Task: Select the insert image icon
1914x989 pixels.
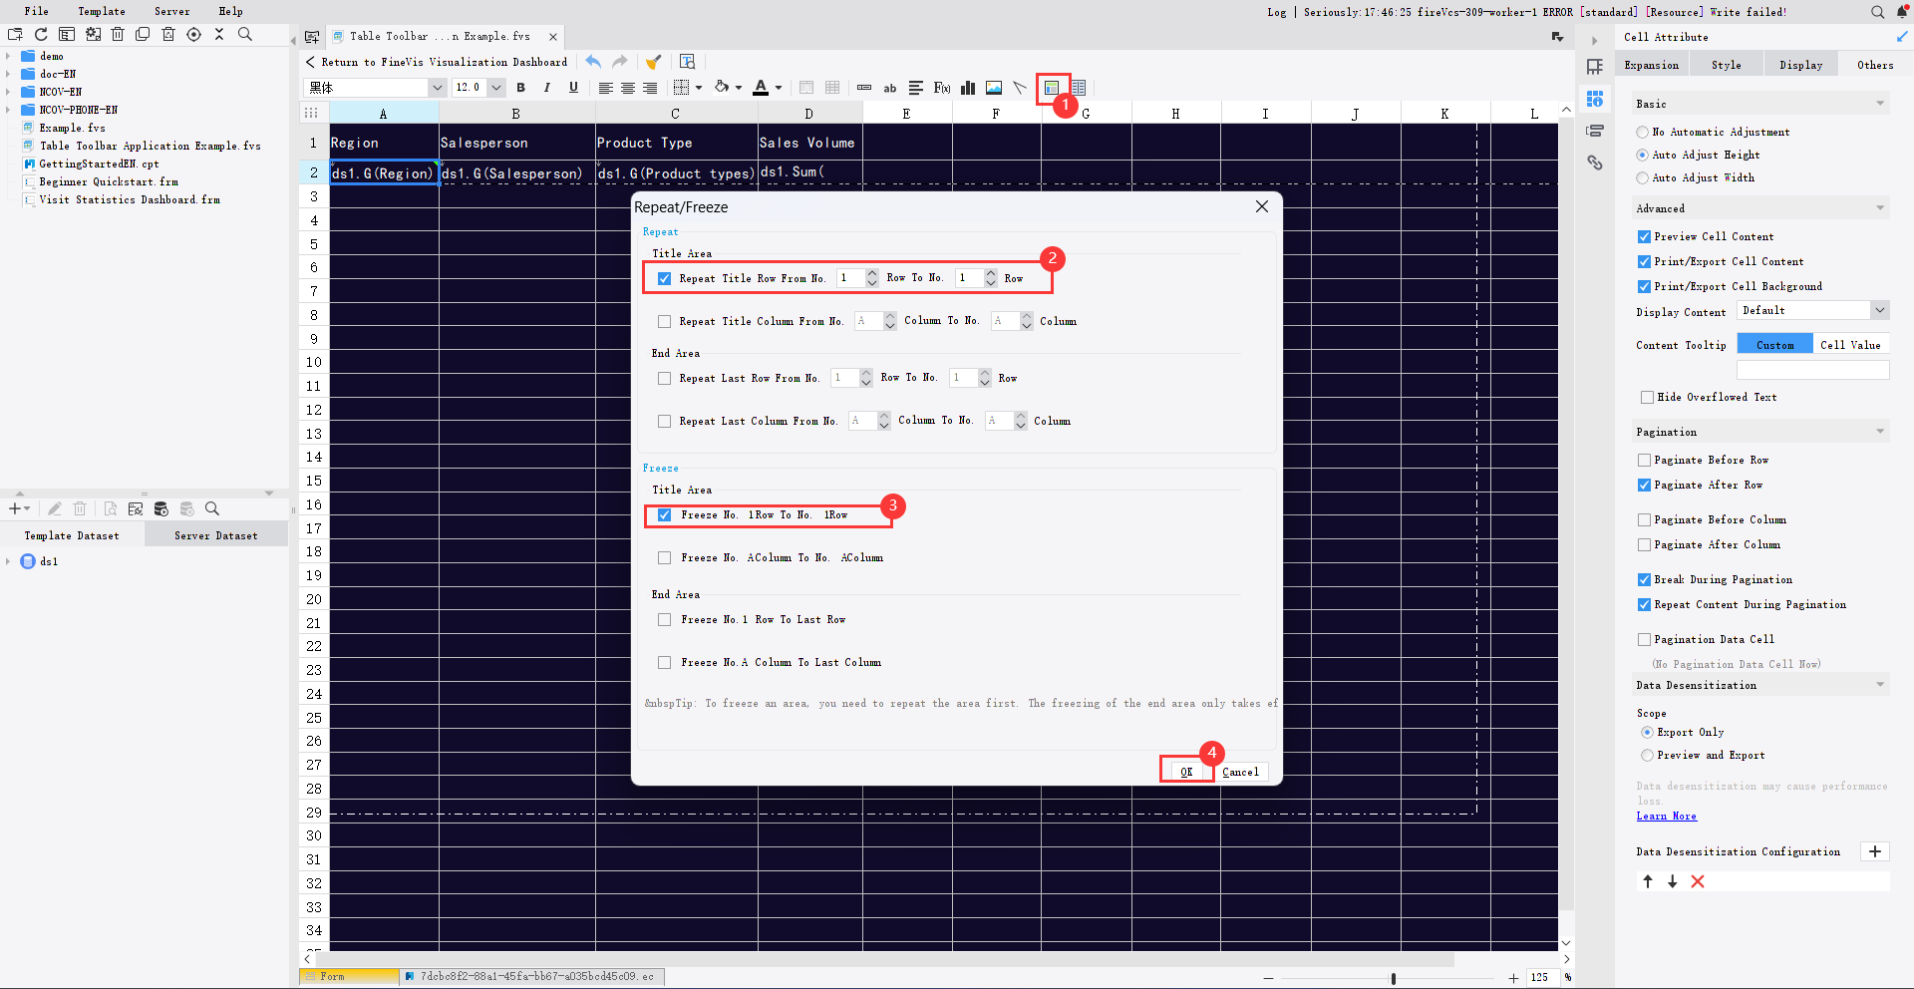Action: [993, 88]
